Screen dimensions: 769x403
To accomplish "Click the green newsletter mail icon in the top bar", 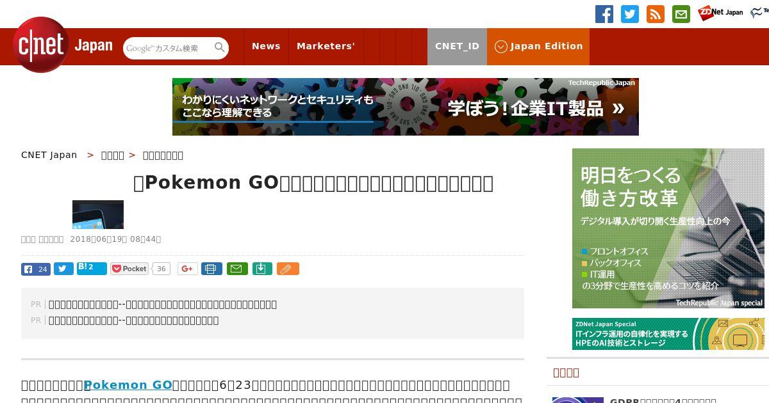I will pyautogui.click(x=681, y=14).
